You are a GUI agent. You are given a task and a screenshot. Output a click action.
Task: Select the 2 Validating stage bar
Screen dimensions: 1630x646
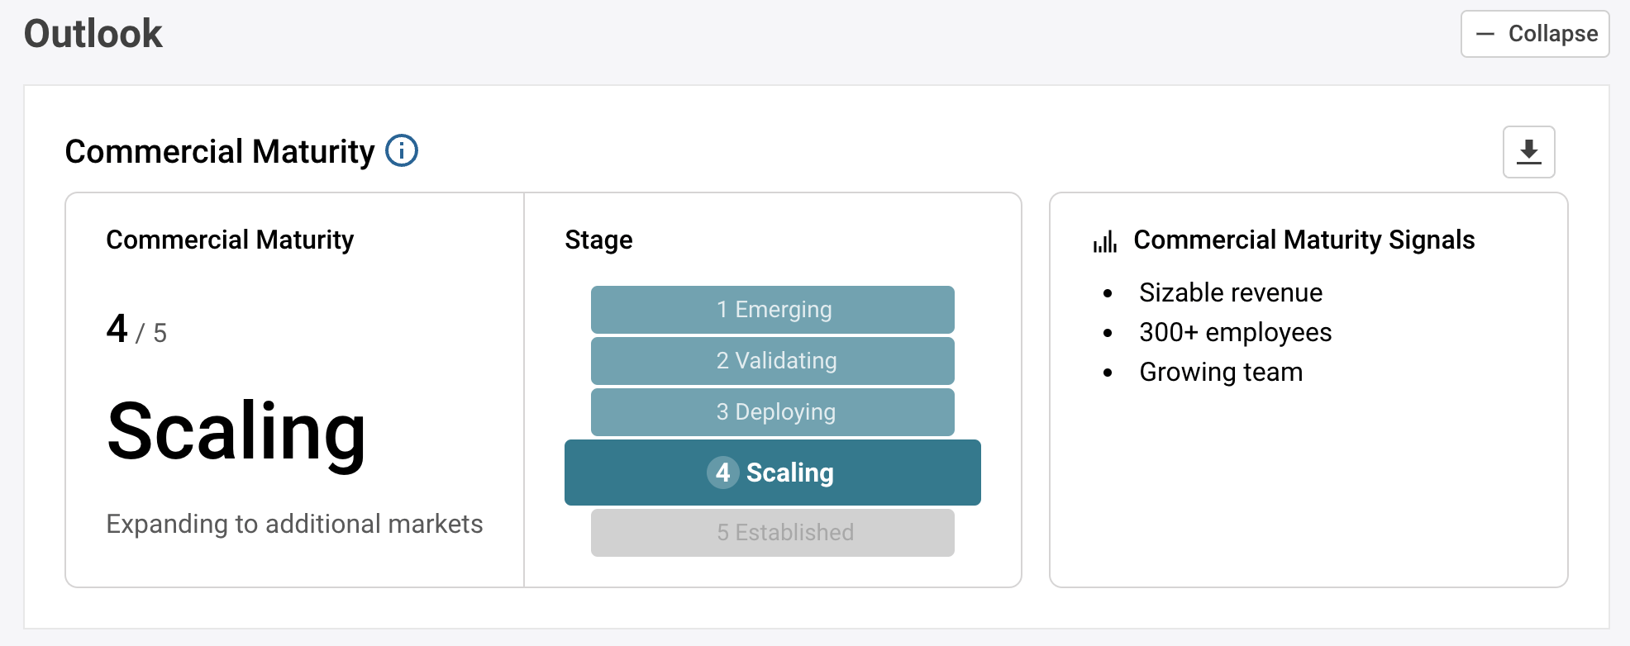tap(772, 361)
